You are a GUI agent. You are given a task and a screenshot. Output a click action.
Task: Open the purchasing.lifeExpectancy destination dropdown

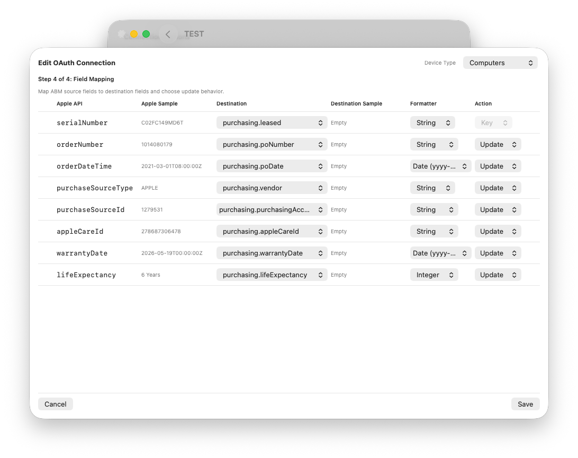[272, 275]
